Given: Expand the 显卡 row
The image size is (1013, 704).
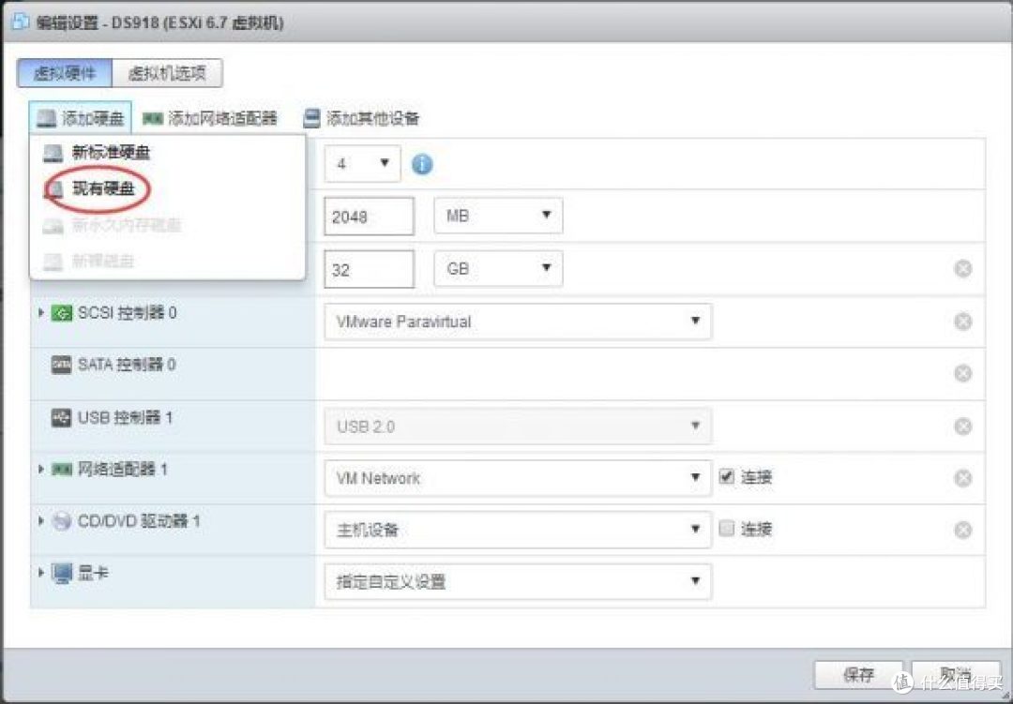Looking at the screenshot, I should coord(40,573).
